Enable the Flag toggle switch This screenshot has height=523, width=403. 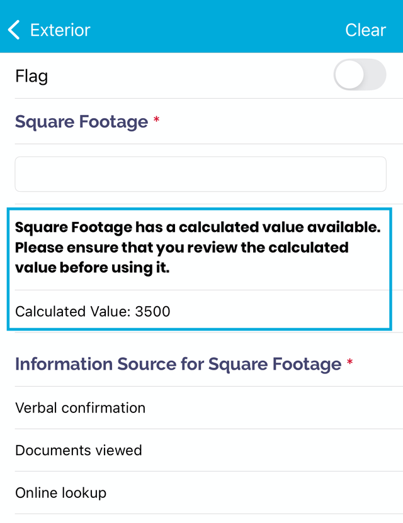(360, 75)
